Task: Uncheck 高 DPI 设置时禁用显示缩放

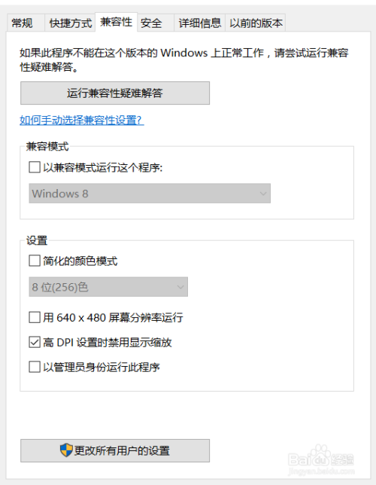Action: point(35,342)
